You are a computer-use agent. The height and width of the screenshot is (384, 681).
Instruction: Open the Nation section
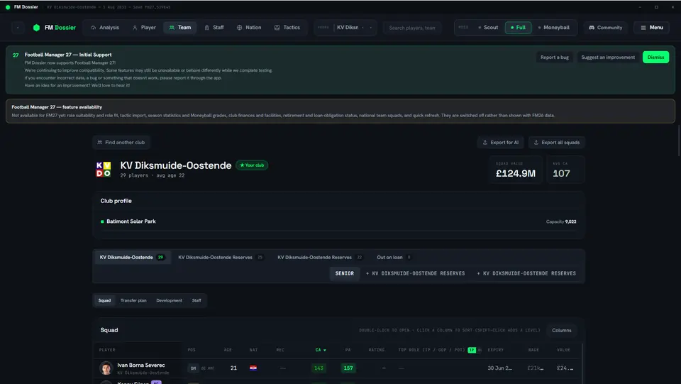[x=249, y=28]
